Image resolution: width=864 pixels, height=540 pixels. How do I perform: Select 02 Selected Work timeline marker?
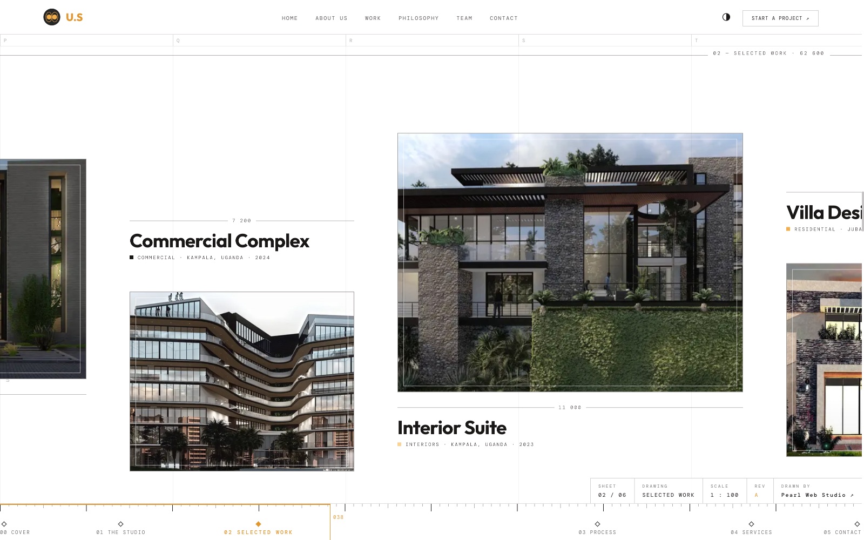coord(258,529)
